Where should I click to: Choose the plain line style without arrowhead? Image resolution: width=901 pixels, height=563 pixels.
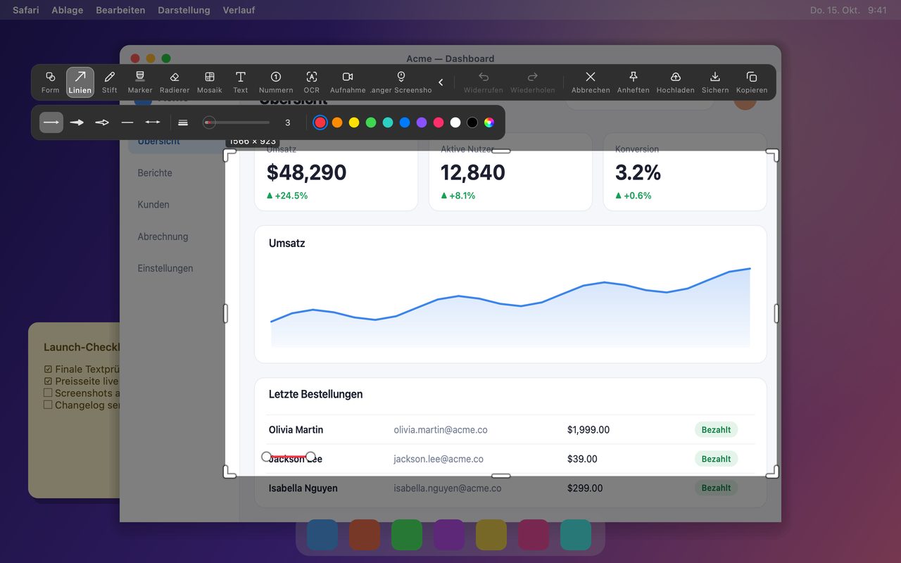(127, 122)
